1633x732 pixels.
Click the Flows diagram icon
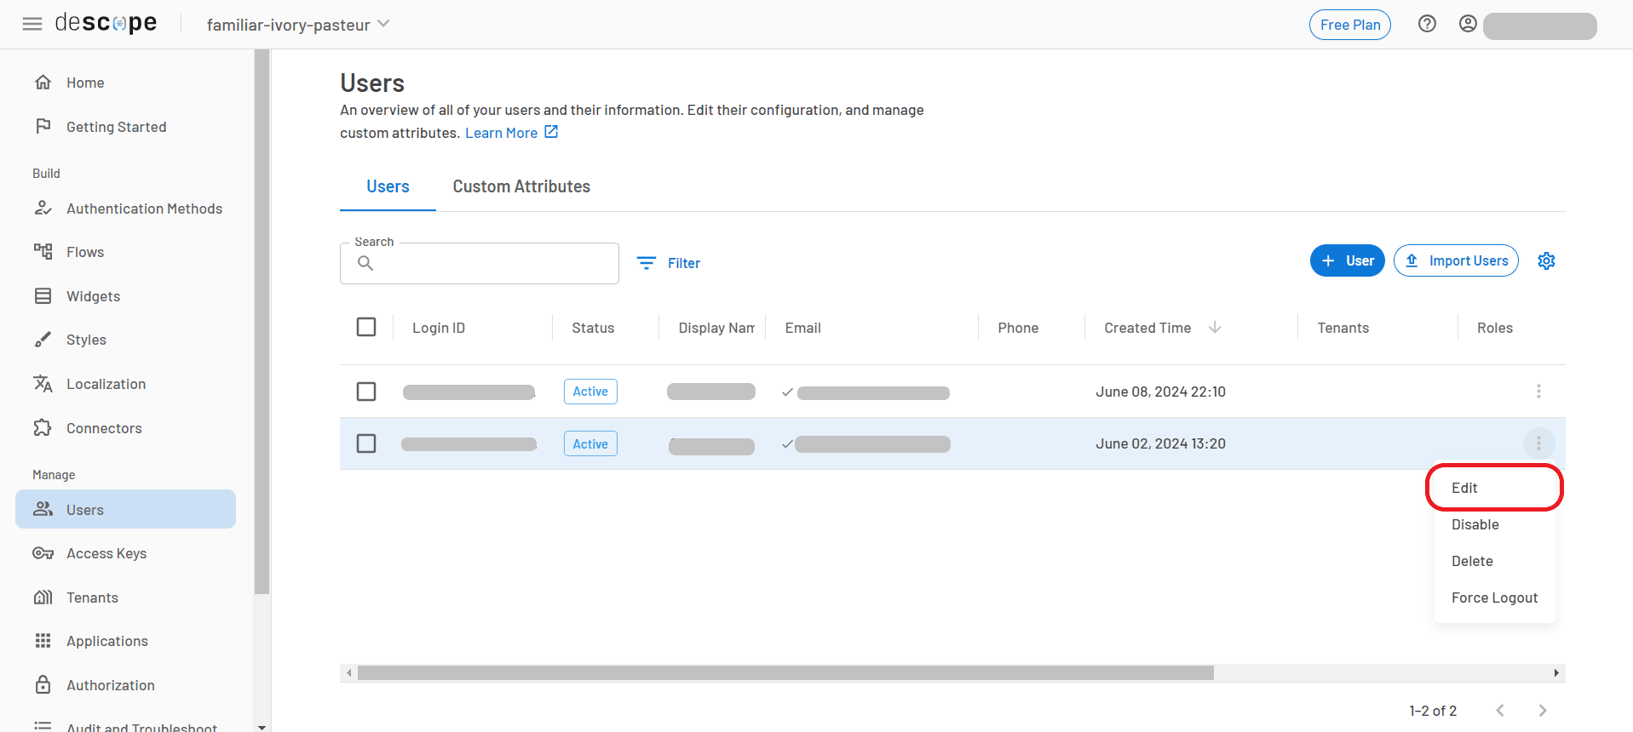[43, 251]
